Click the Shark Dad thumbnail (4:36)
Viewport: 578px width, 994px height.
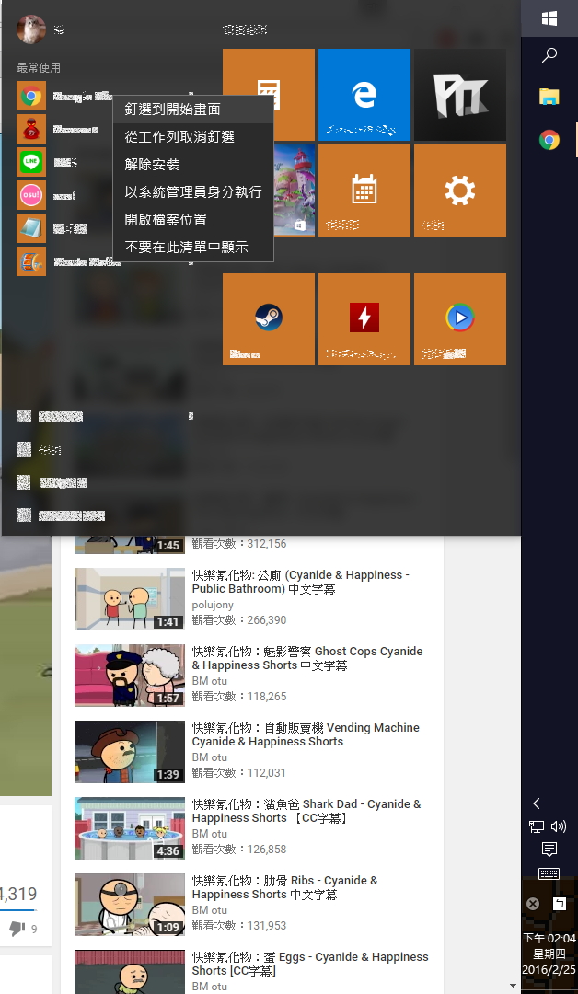pos(130,828)
